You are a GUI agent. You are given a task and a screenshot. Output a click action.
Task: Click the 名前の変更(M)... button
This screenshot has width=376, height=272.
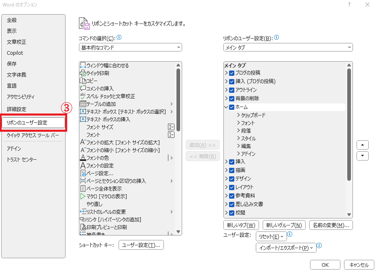[331, 225]
